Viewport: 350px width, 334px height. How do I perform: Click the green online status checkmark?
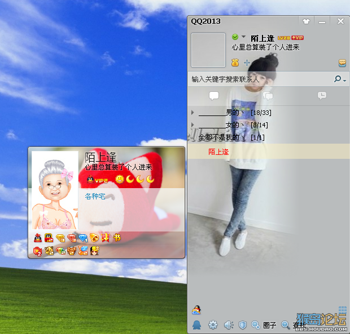coord(235,37)
